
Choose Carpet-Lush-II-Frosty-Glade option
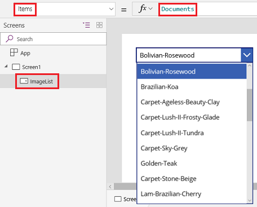click(x=192, y=117)
